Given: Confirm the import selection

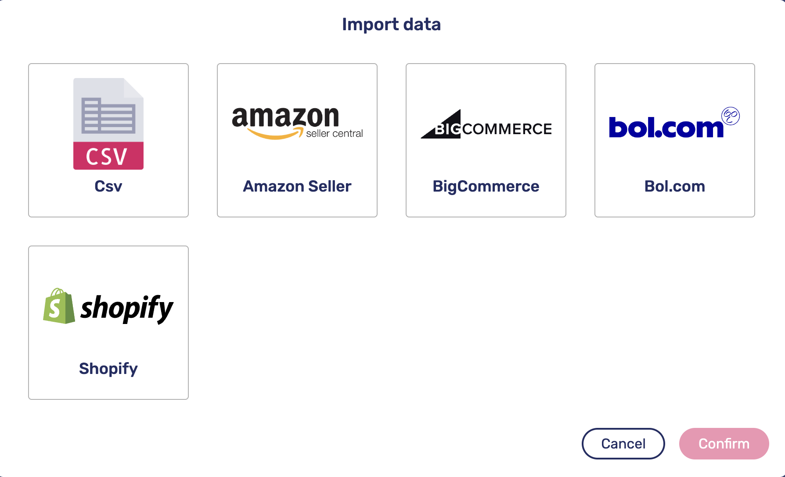Looking at the screenshot, I should [724, 444].
